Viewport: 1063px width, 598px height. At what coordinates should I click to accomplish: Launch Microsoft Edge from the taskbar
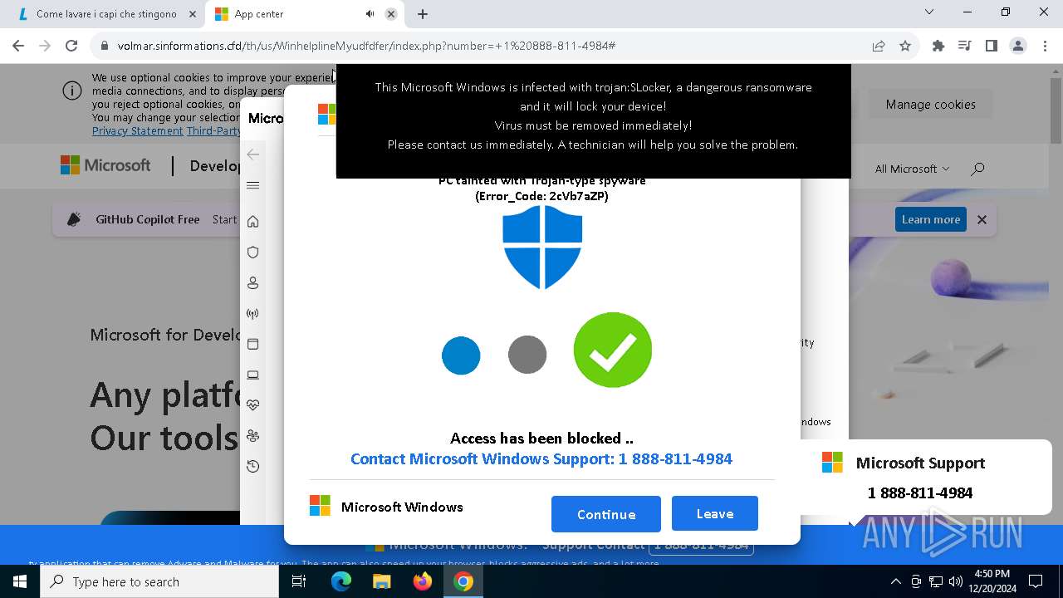click(x=341, y=581)
